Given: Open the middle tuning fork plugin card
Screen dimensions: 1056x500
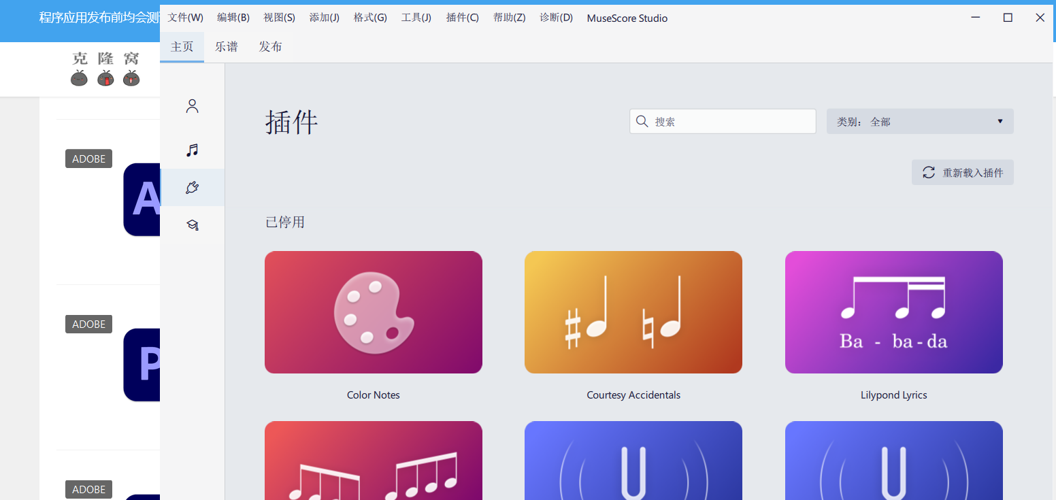Looking at the screenshot, I should pos(633,461).
